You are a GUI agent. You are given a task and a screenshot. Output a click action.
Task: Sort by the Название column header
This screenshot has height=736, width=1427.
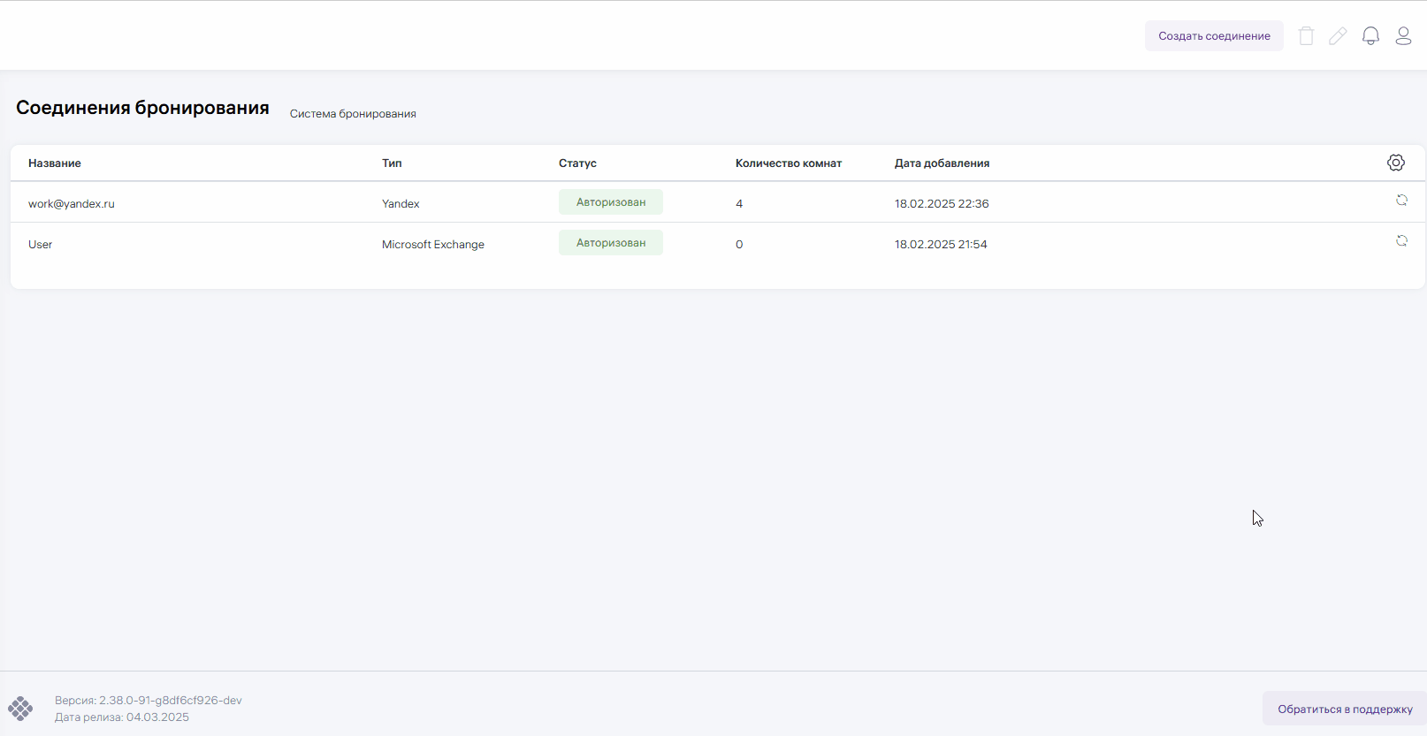[55, 163]
